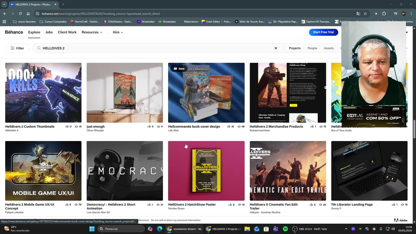Visit Lilly Mist's profile link
This screenshot has width=416, height=234.
click(x=174, y=131)
